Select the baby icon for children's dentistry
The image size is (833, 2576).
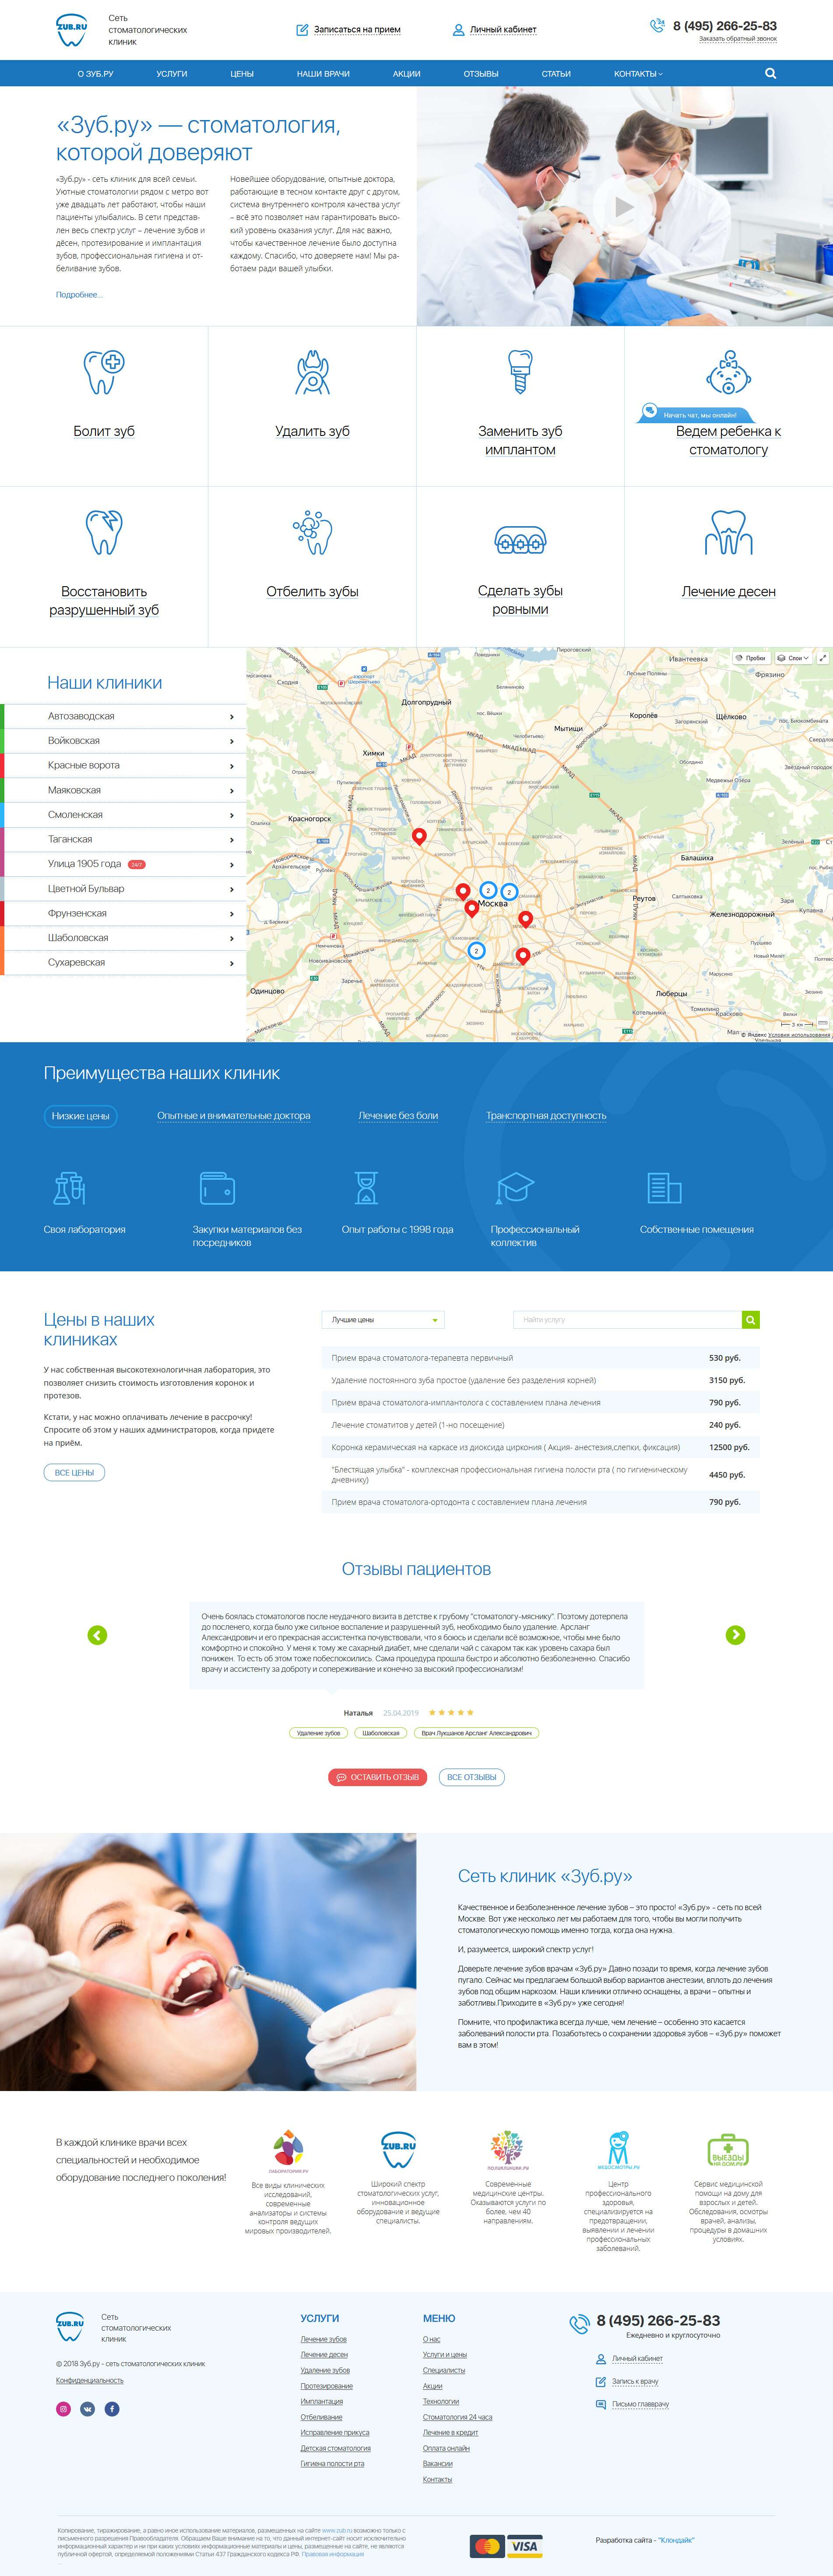pos(728,372)
